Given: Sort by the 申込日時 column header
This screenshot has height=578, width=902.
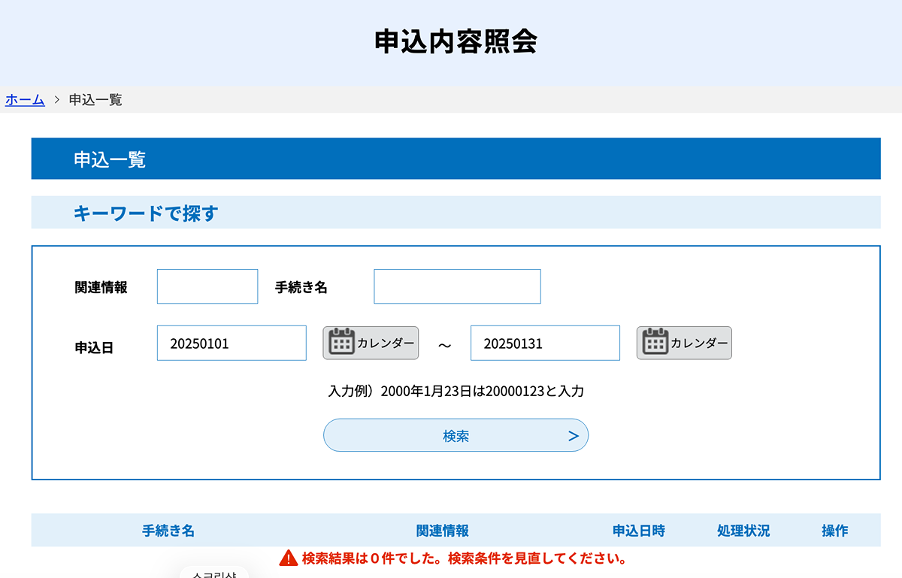Looking at the screenshot, I should pos(639,531).
